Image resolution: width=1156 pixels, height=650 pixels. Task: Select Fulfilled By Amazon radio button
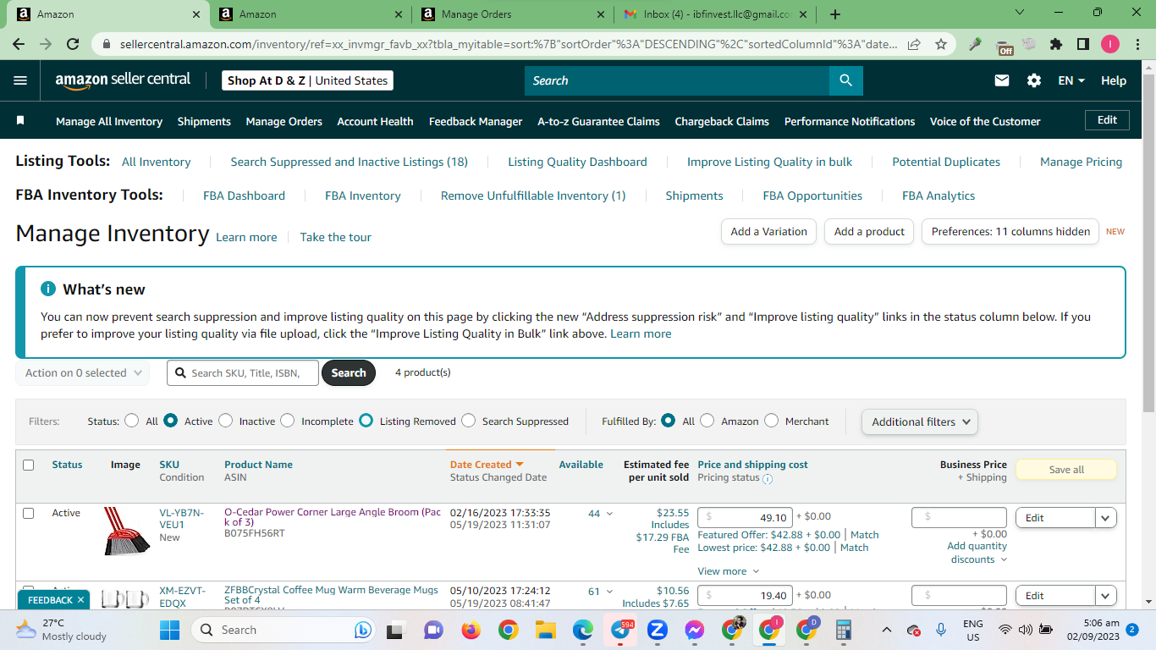click(x=707, y=421)
